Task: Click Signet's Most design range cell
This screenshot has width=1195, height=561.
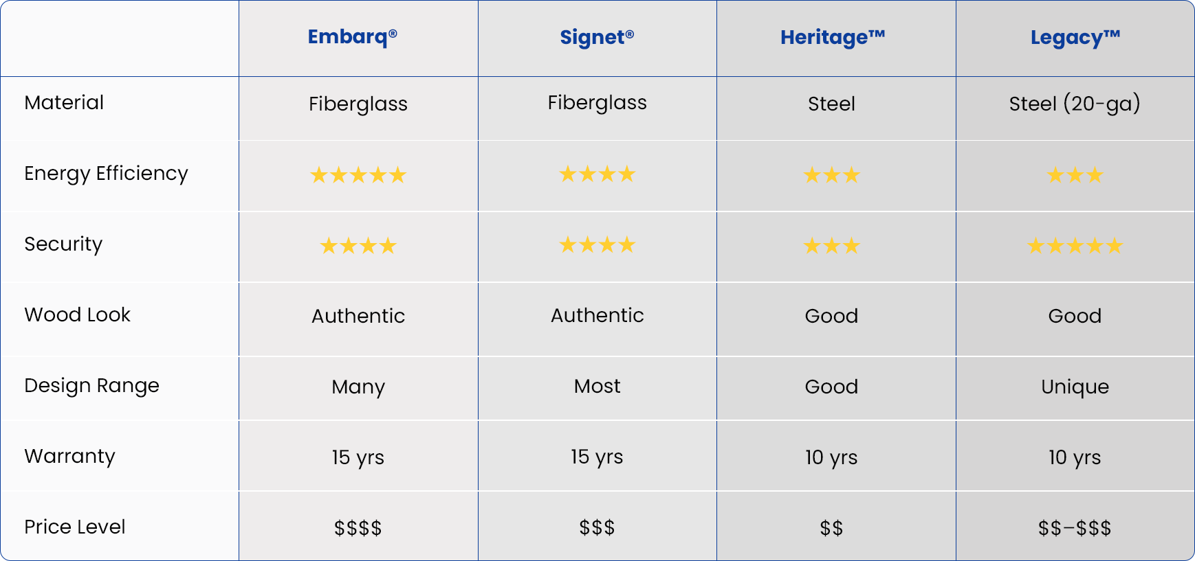Action: (x=597, y=387)
